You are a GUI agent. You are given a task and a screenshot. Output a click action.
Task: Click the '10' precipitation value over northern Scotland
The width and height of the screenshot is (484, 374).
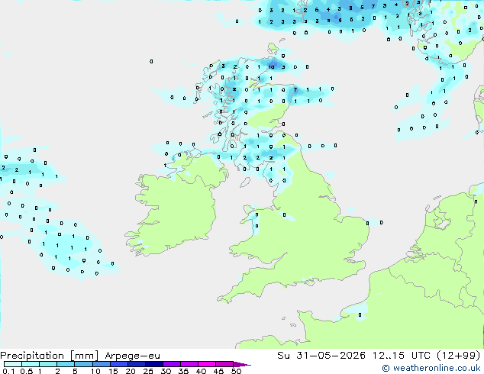point(271,67)
